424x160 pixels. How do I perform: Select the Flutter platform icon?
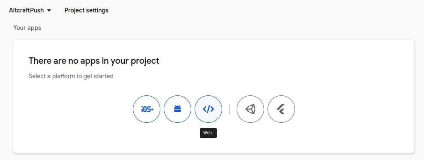point(281,109)
